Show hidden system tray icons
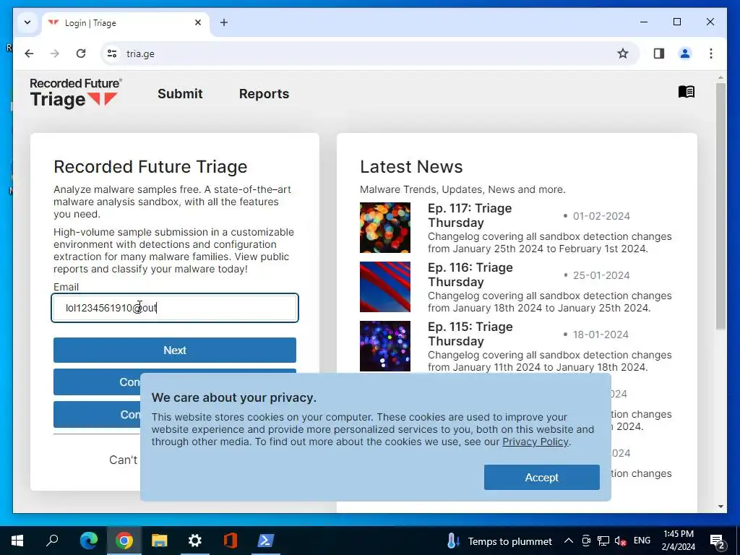Screen dimensions: 740x555 point(569,541)
